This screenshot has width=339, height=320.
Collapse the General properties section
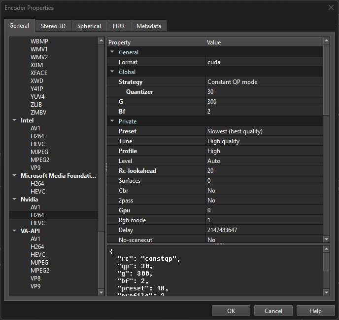pyautogui.click(x=112, y=52)
